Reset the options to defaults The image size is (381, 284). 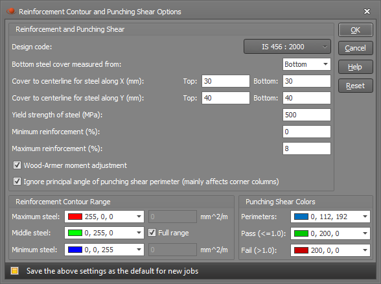[x=356, y=86]
